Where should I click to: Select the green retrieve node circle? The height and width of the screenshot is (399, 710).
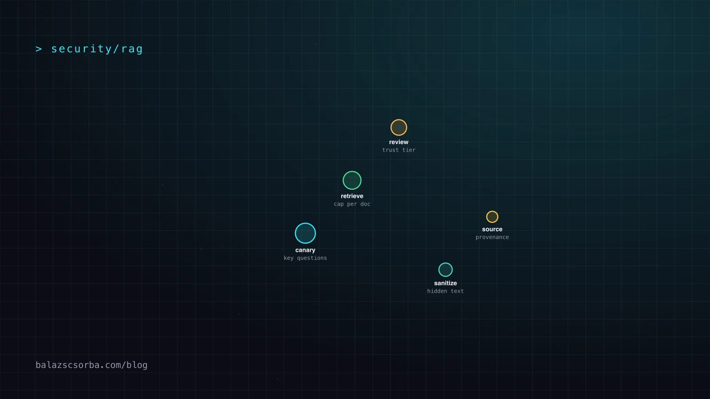point(352,180)
